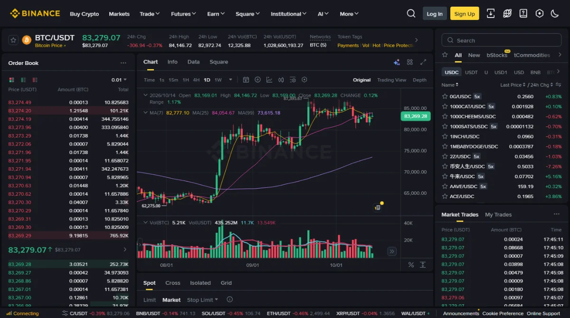Click the circled plus chart toolbar icon
The height and width of the screenshot is (318, 570).
pos(257,80)
